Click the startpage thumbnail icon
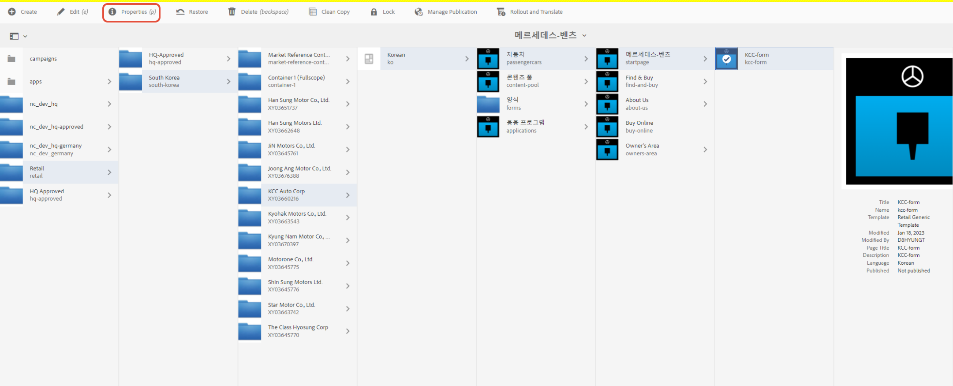Image resolution: width=953 pixels, height=386 pixels. pyautogui.click(x=607, y=59)
